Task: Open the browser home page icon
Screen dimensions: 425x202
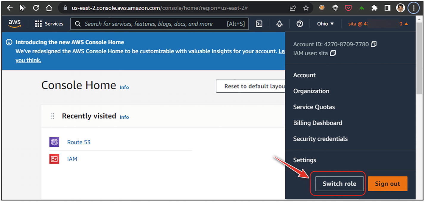Action: 49,8
